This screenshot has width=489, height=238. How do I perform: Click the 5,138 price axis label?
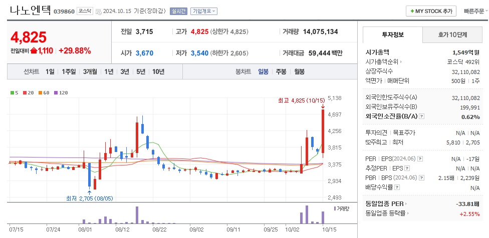(x=335, y=97)
